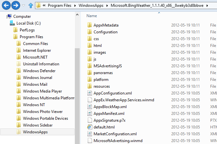Select the Windows Journal folder

click(x=38, y=77)
